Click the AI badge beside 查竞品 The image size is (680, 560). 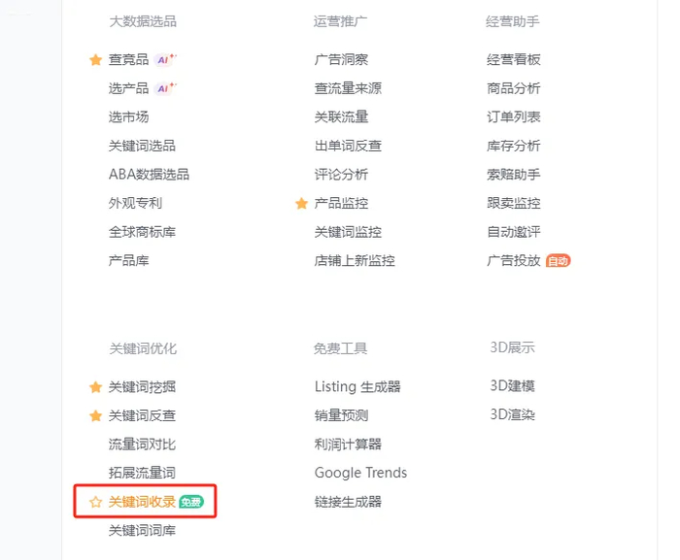tap(166, 60)
